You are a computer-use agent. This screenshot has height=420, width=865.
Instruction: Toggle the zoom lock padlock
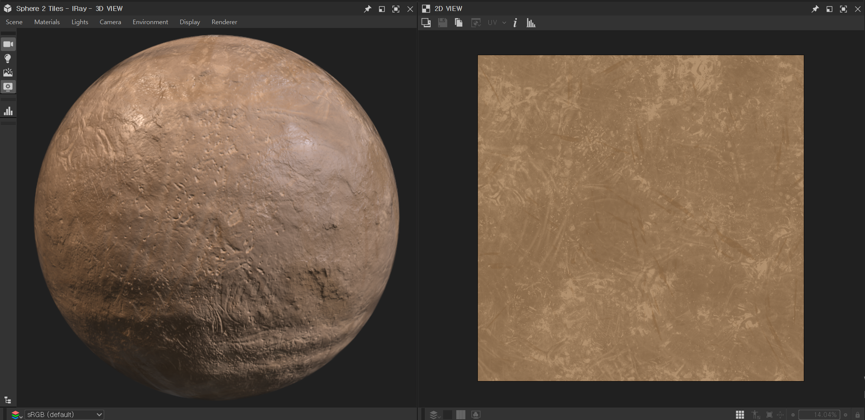coord(857,415)
